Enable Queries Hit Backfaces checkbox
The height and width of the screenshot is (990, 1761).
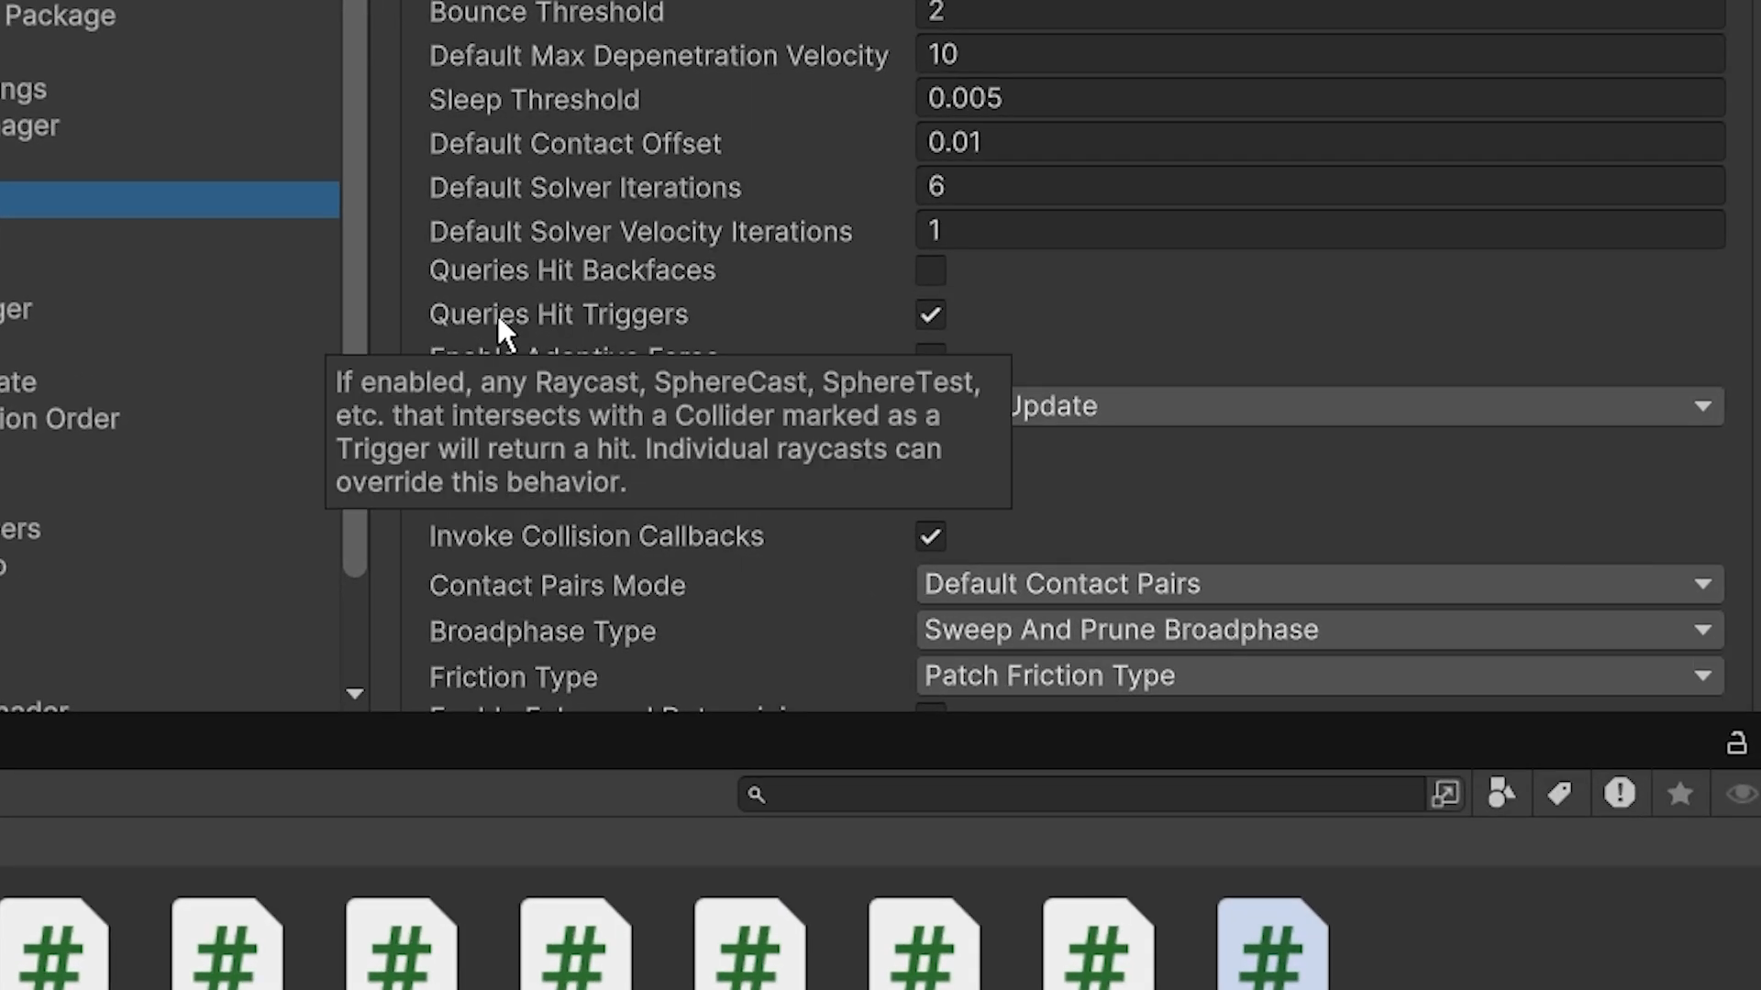[x=930, y=270]
